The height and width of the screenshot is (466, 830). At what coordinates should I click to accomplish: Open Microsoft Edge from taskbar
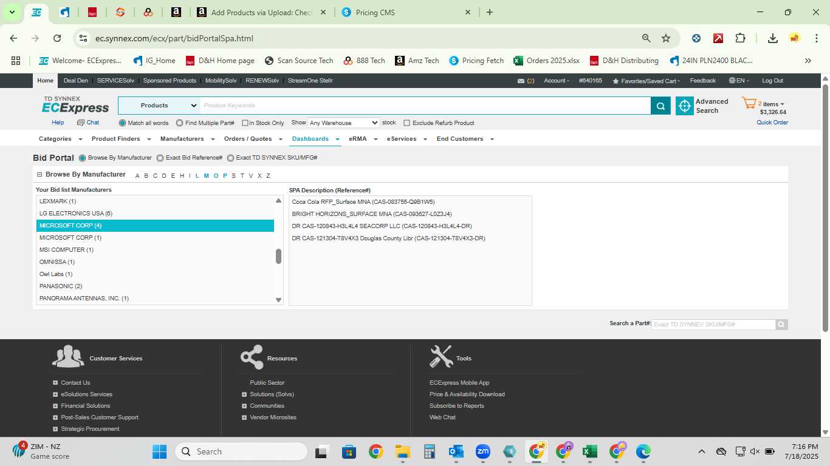point(643,451)
